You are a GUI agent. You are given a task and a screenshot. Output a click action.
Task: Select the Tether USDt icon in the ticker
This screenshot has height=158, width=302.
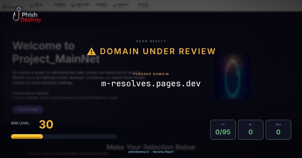[72, 5]
